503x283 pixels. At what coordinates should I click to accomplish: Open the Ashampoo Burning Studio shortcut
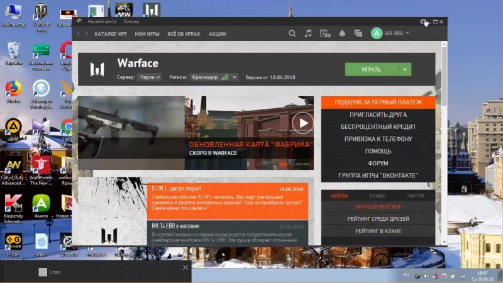coord(41,95)
